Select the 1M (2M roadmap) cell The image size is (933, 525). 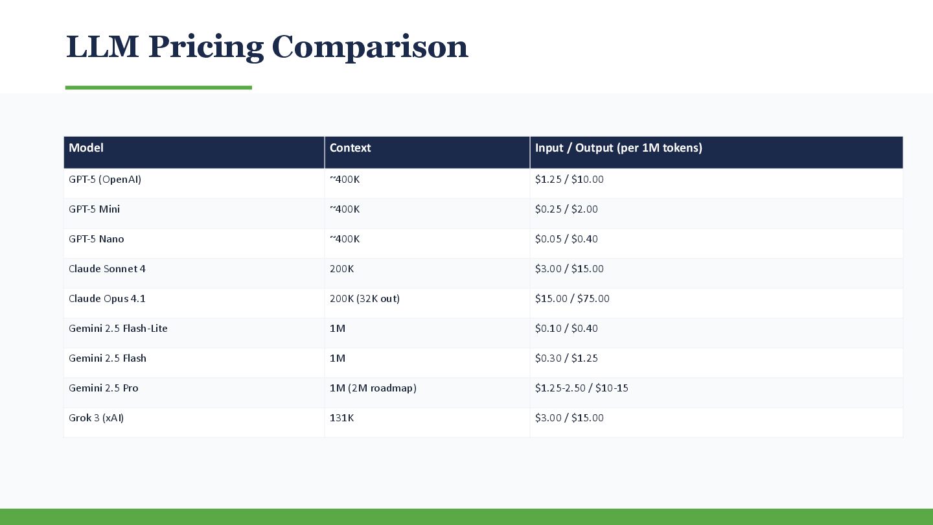pyautogui.click(x=427, y=392)
